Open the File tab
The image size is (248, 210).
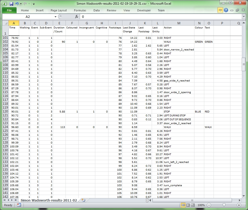(x=9, y=10)
